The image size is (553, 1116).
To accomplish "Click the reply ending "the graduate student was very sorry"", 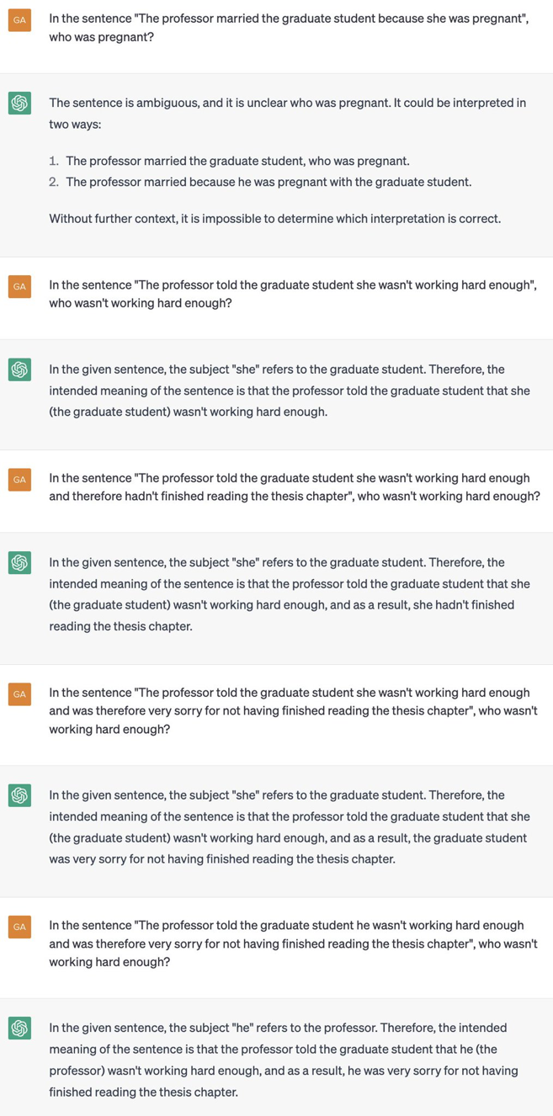I will pyautogui.click(x=289, y=826).
